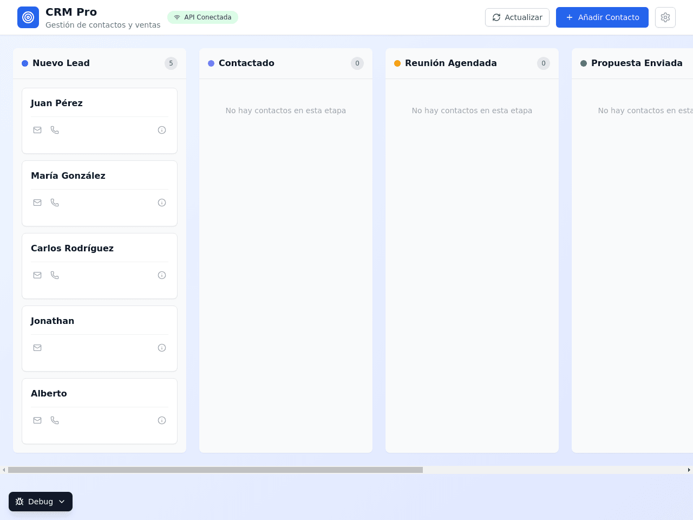Viewport: 693px width, 520px height.
Task: Click Carlos Rodríguez's phone icon
Action: [x=55, y=275]
